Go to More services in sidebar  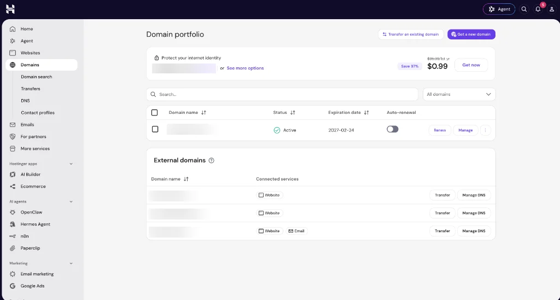[x=35, y=148]
